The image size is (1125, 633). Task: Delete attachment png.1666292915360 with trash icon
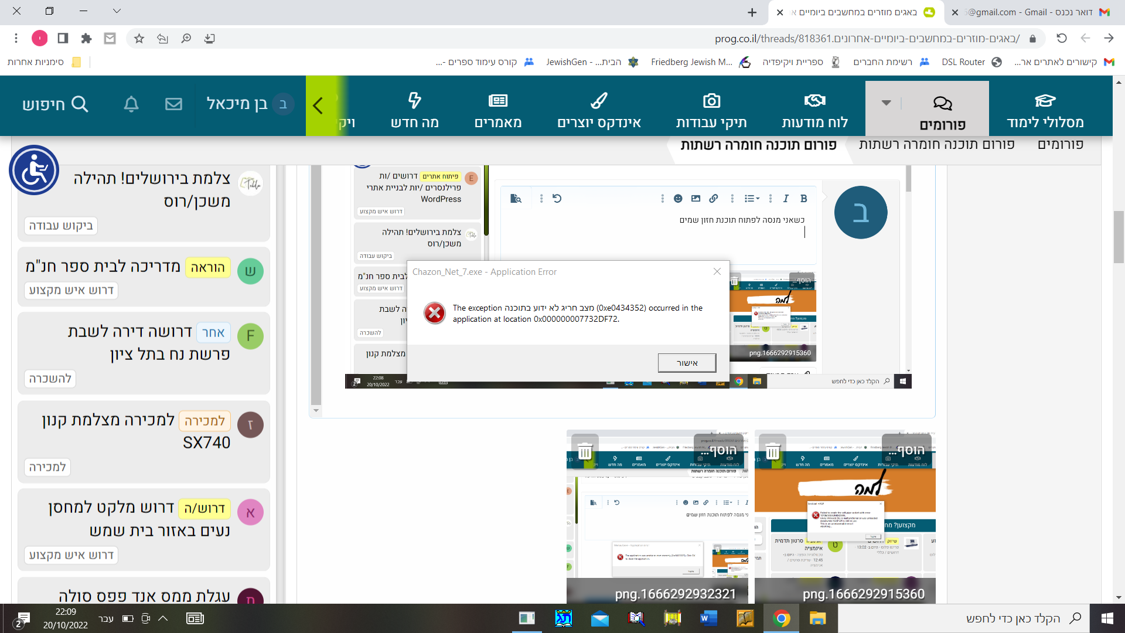(773, 451)
